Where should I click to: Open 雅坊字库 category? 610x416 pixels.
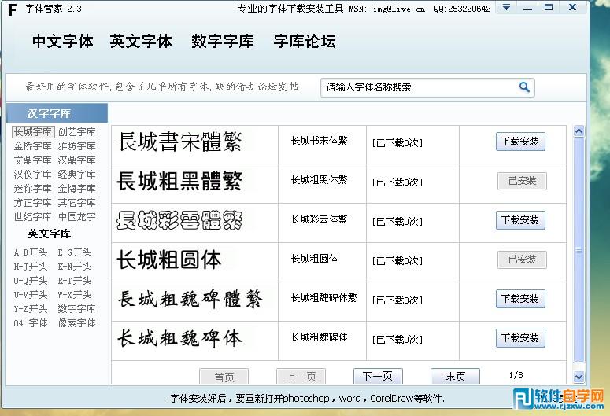pyautogui.click(x=77, y=145)
